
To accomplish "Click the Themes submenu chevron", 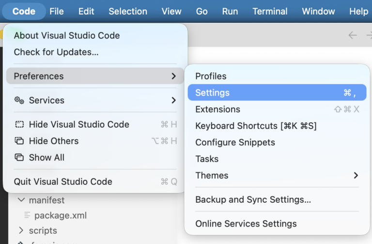I will (356, 175).
